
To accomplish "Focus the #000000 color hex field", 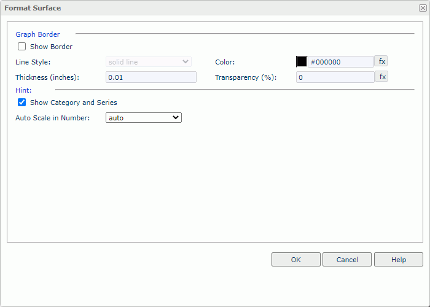I will pos(341,62).
